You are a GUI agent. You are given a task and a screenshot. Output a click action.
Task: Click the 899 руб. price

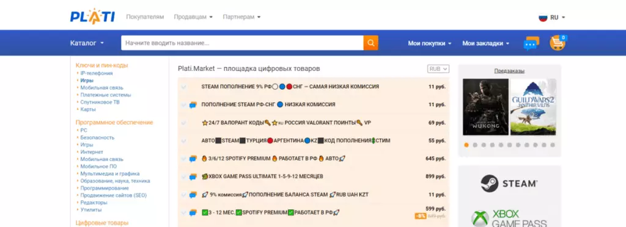click(435, 176)
